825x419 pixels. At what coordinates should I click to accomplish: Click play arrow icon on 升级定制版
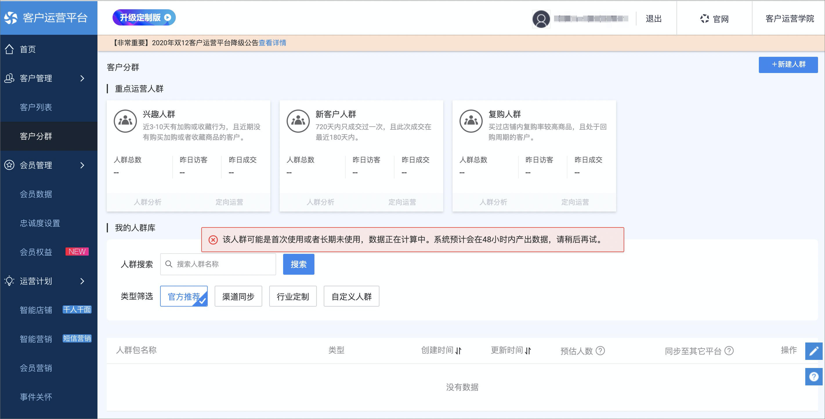[x=167, y=18]
